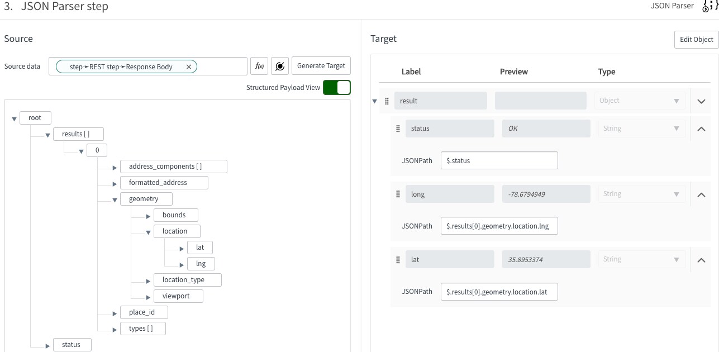Image resolution: width=719 pixels, height=352 pixels.
Task: Collapse the lat target row chevron
Action: 702,260
